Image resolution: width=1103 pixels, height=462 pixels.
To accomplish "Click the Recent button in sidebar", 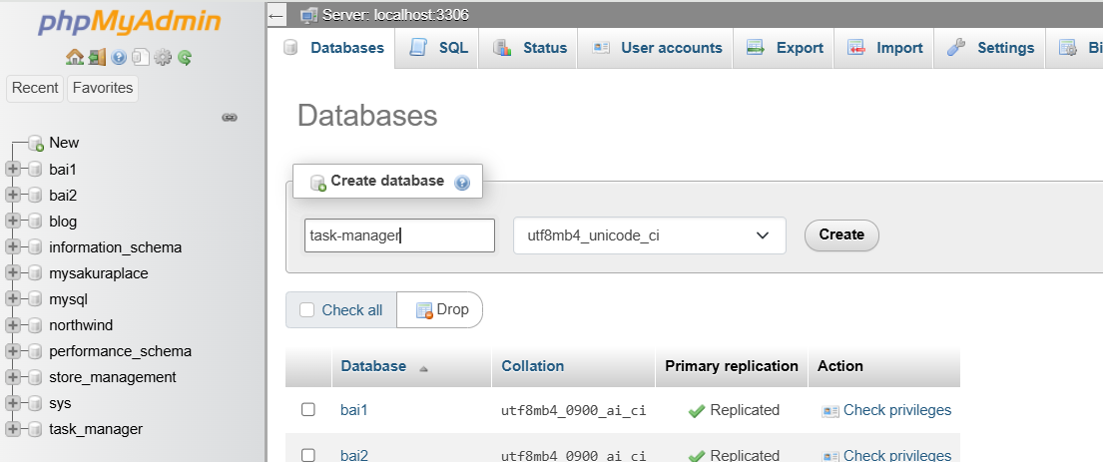I will click(x=35, y=89).
